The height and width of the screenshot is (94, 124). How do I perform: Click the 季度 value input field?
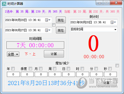[x=27, y=74]
